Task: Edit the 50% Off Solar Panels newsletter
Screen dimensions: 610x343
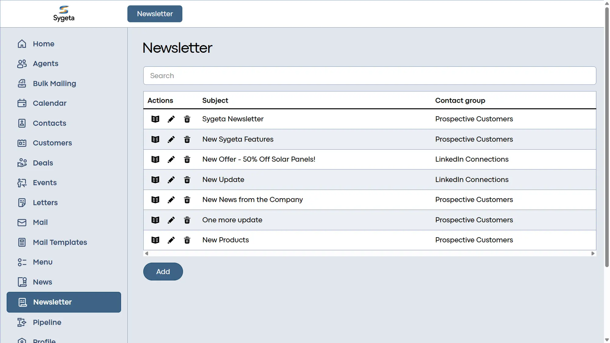Action: point(171,159)
